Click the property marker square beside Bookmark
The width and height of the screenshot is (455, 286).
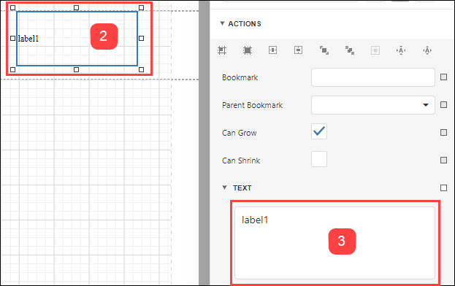click(443, 77)
